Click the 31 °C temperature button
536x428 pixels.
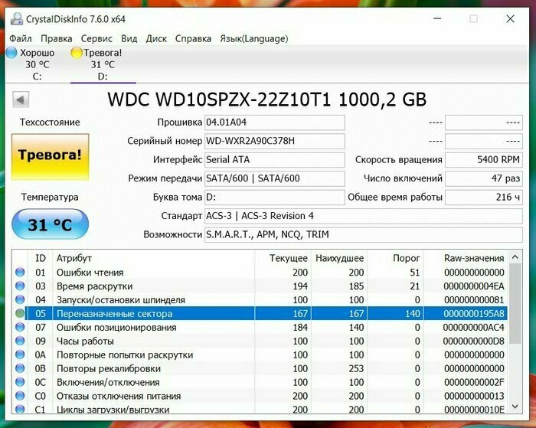coord(51,224)
